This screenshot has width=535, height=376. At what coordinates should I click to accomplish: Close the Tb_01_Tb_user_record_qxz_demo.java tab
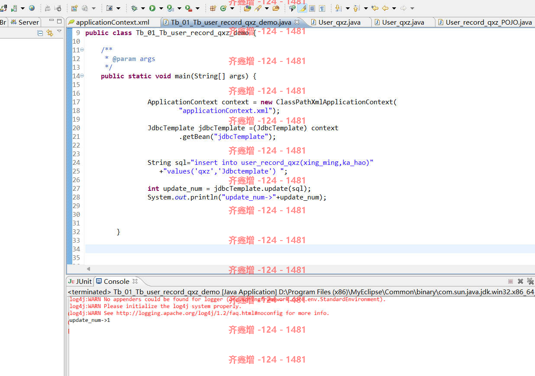(297, 22)
